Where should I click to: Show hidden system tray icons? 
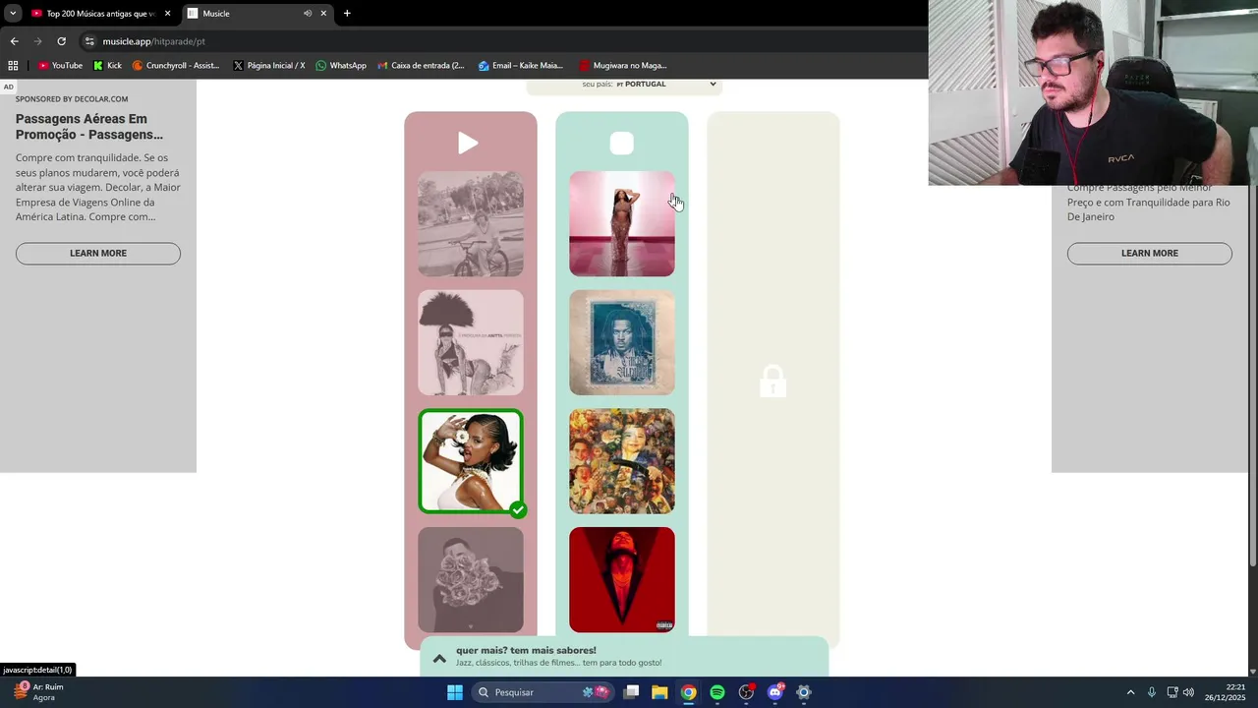point(1130,692)
